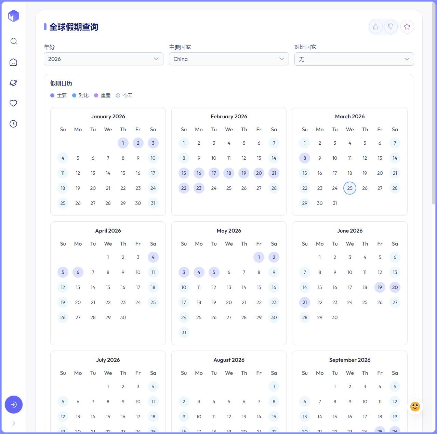Open history via the clock sidebar icon
This screenshot has height=434, width=437.
tap(14, 124)
